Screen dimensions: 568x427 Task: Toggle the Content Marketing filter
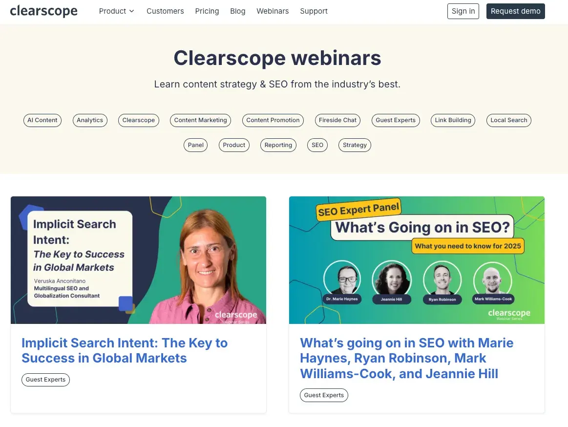pyautogui.click(x=200, y=120)
